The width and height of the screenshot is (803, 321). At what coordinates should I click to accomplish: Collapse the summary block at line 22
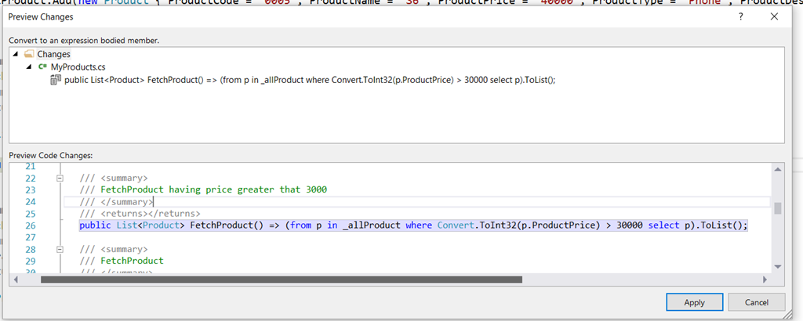(x=60, y=178)
